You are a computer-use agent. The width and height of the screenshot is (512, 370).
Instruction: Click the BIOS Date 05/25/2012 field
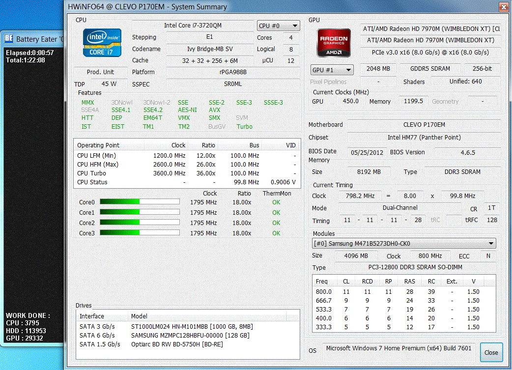pyautogui.click(x=367, y=152)
